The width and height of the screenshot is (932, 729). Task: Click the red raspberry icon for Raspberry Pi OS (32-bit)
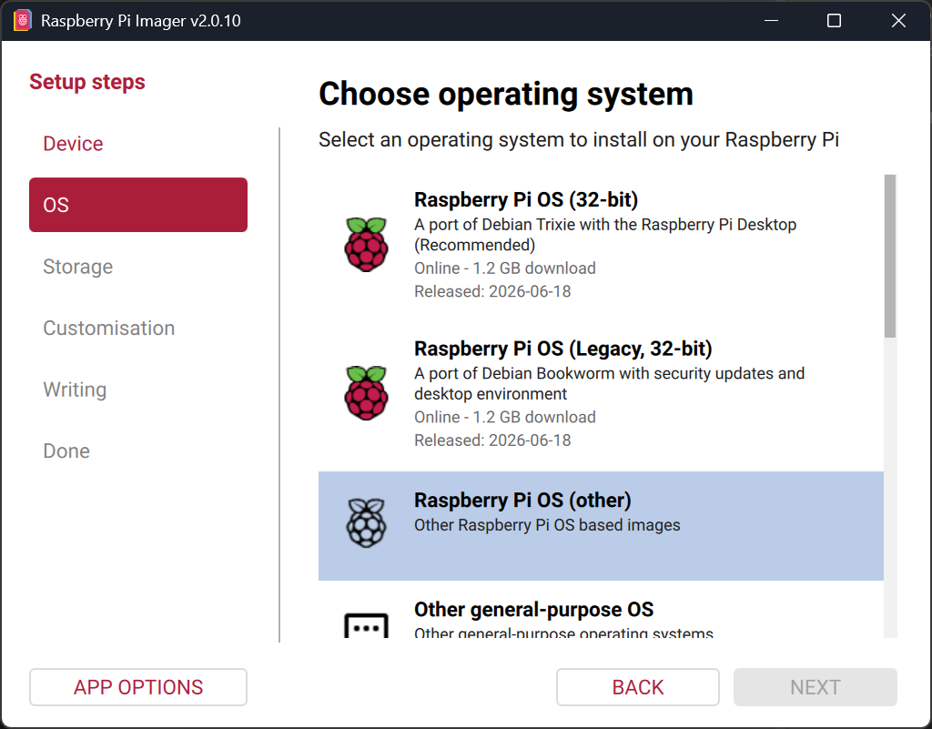366,244
